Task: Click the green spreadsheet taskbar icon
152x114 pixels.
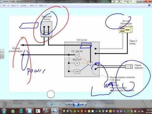Action: click(21, 111)
